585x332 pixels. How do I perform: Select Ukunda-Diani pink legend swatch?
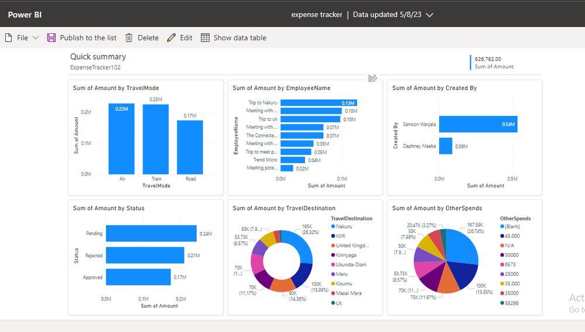click(333, 265)
